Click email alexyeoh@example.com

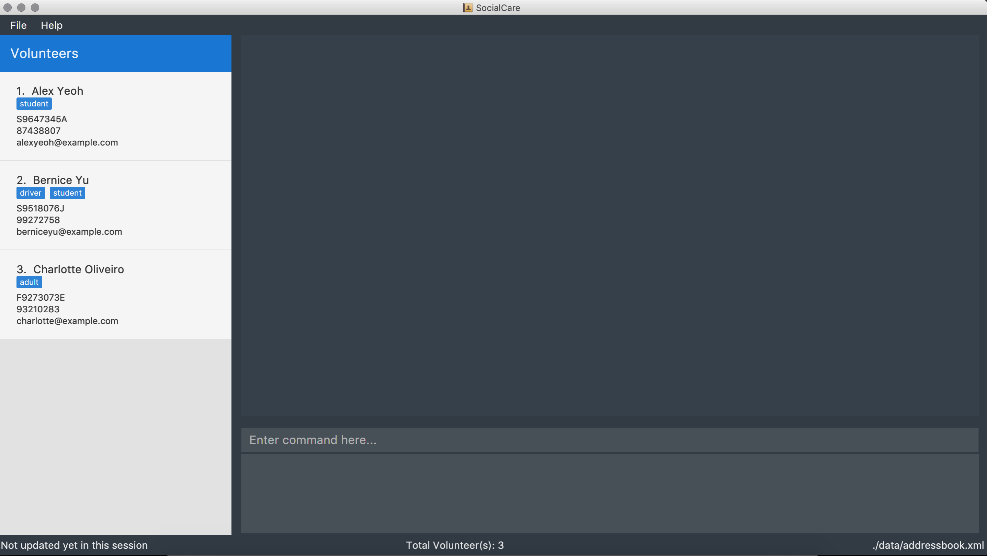click(x=67, y=142)
